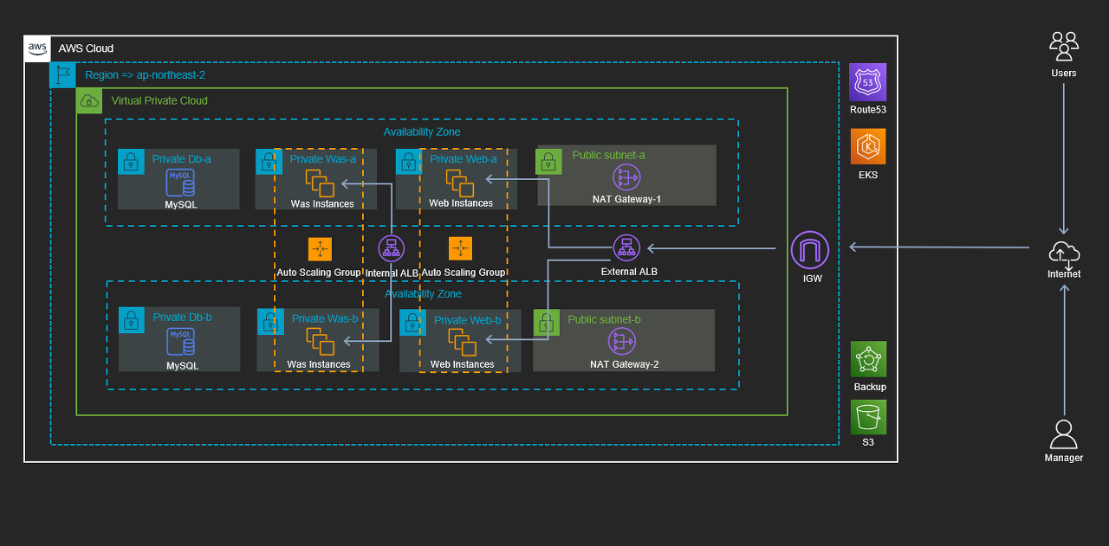Image resolution: width=1109 pixels, height=546 pixels.
Task: Click the 'Internet' label
Action: pyautogui.click(x=1064, y=274)
